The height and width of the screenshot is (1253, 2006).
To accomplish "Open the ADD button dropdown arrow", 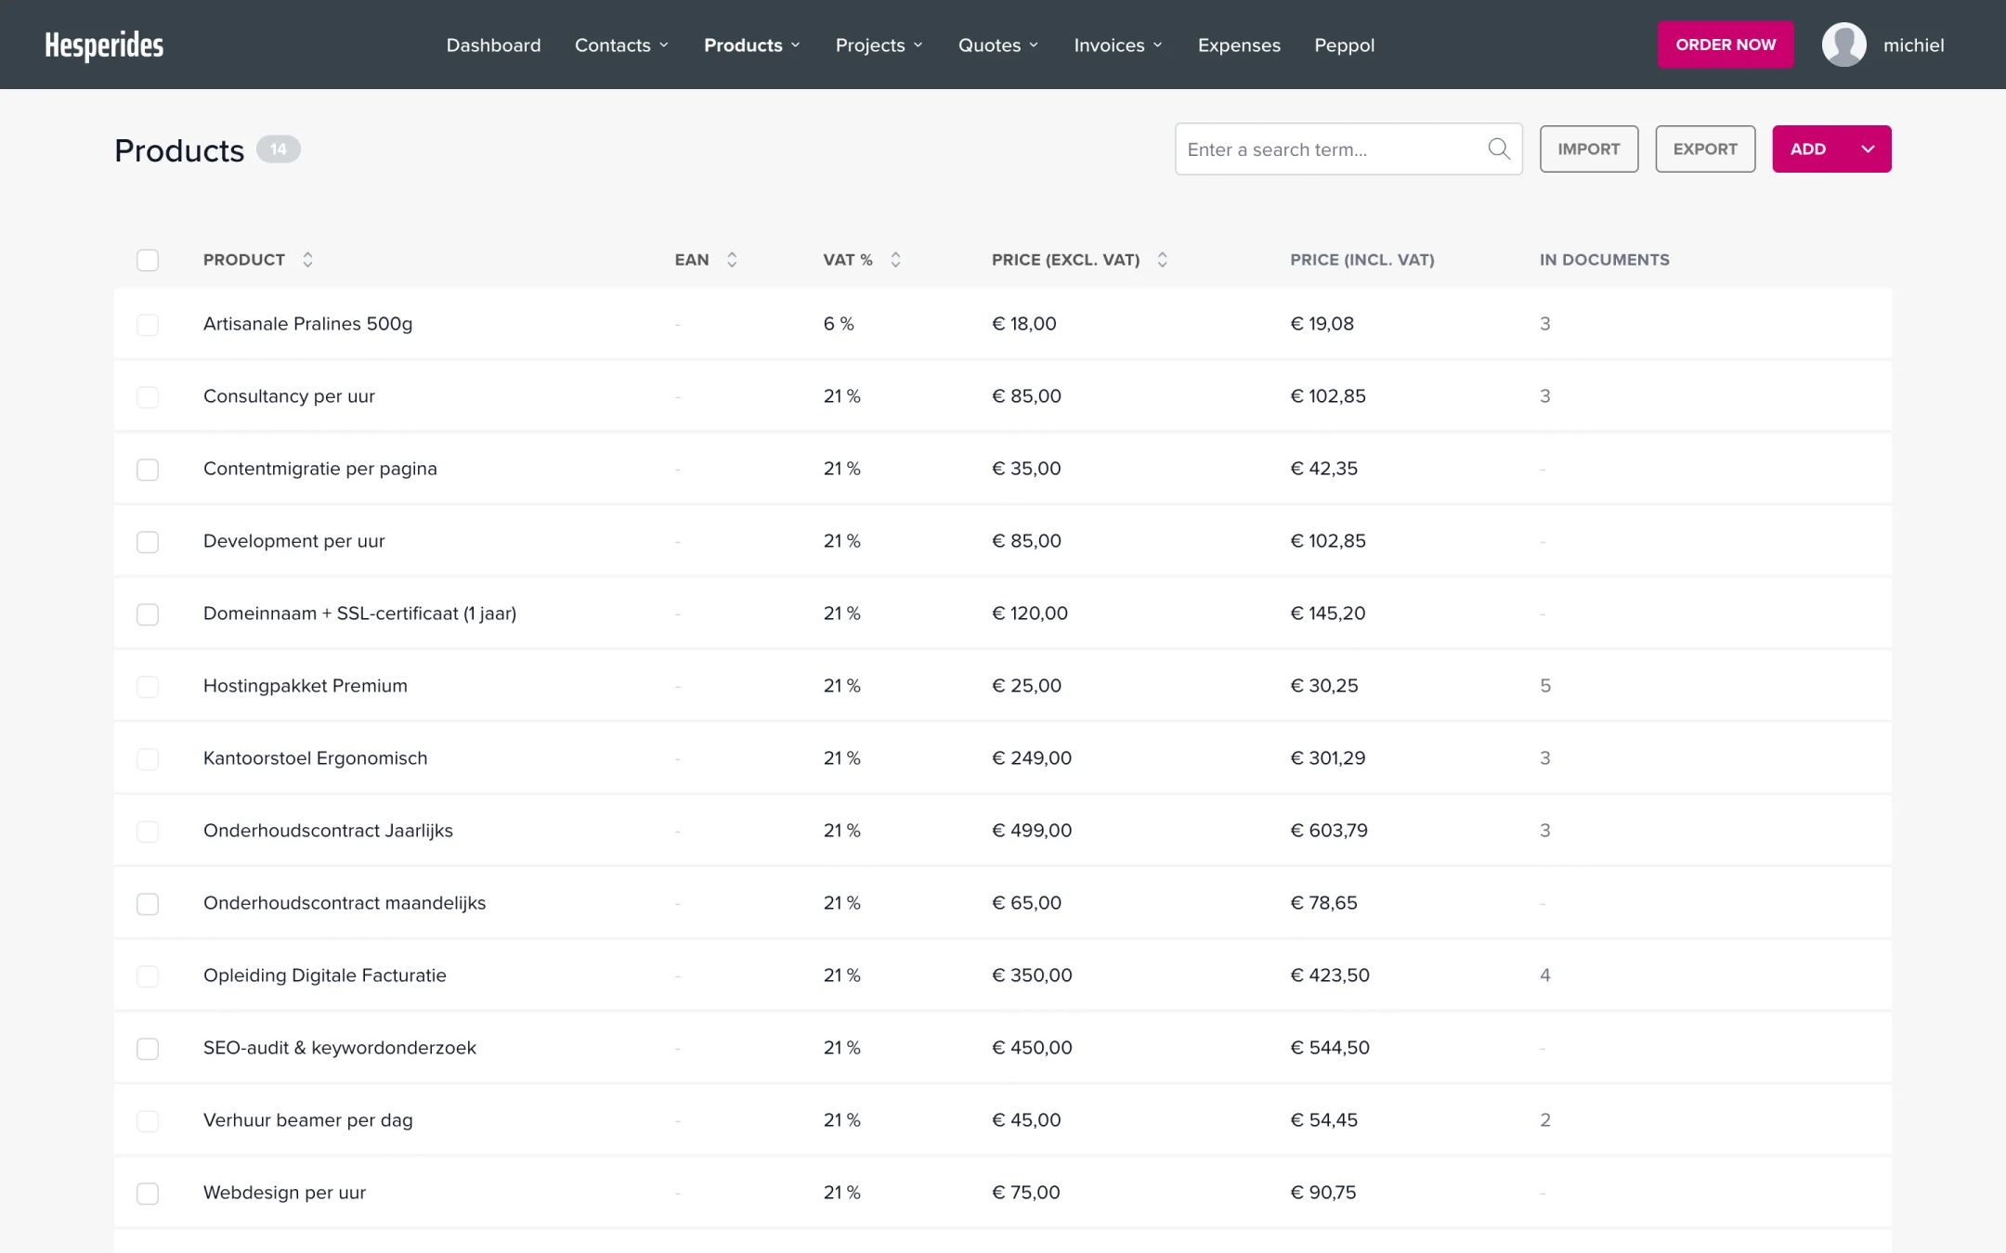I will (1868, 149).
